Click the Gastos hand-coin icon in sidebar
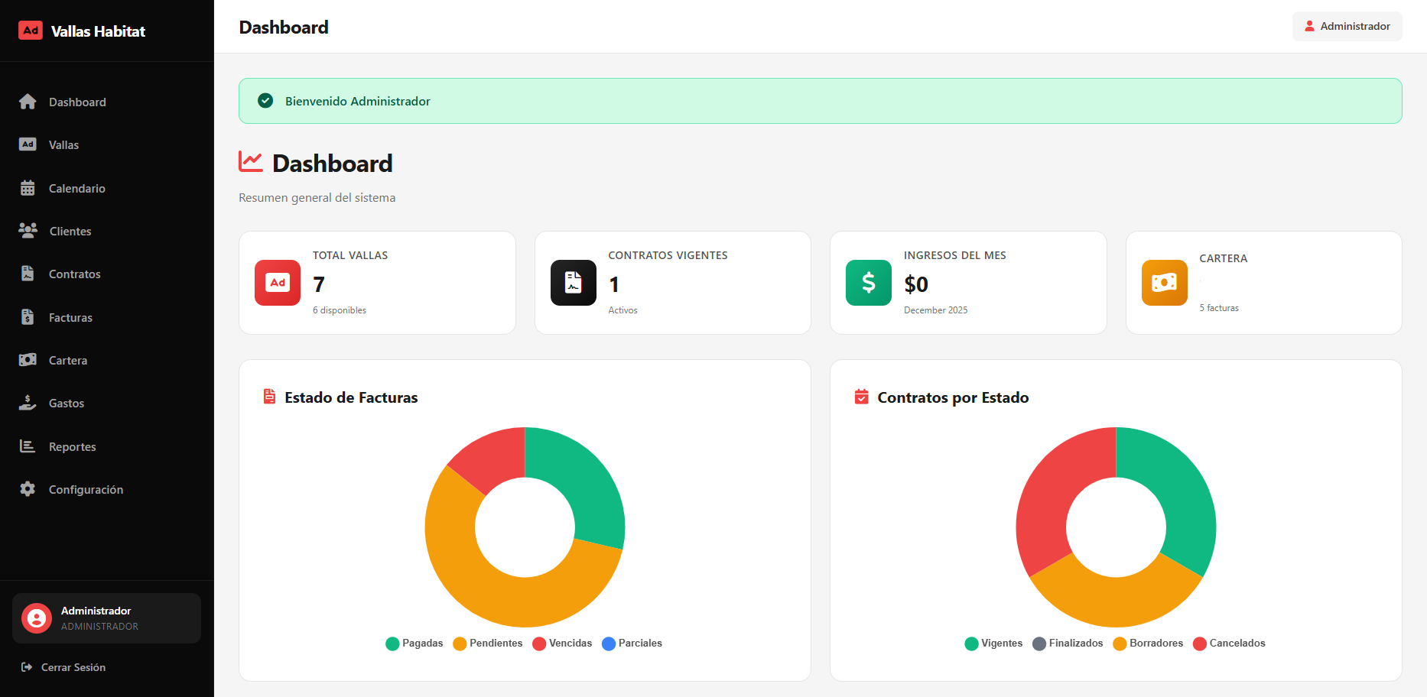 pyautogui.click(x=28, y=404)
